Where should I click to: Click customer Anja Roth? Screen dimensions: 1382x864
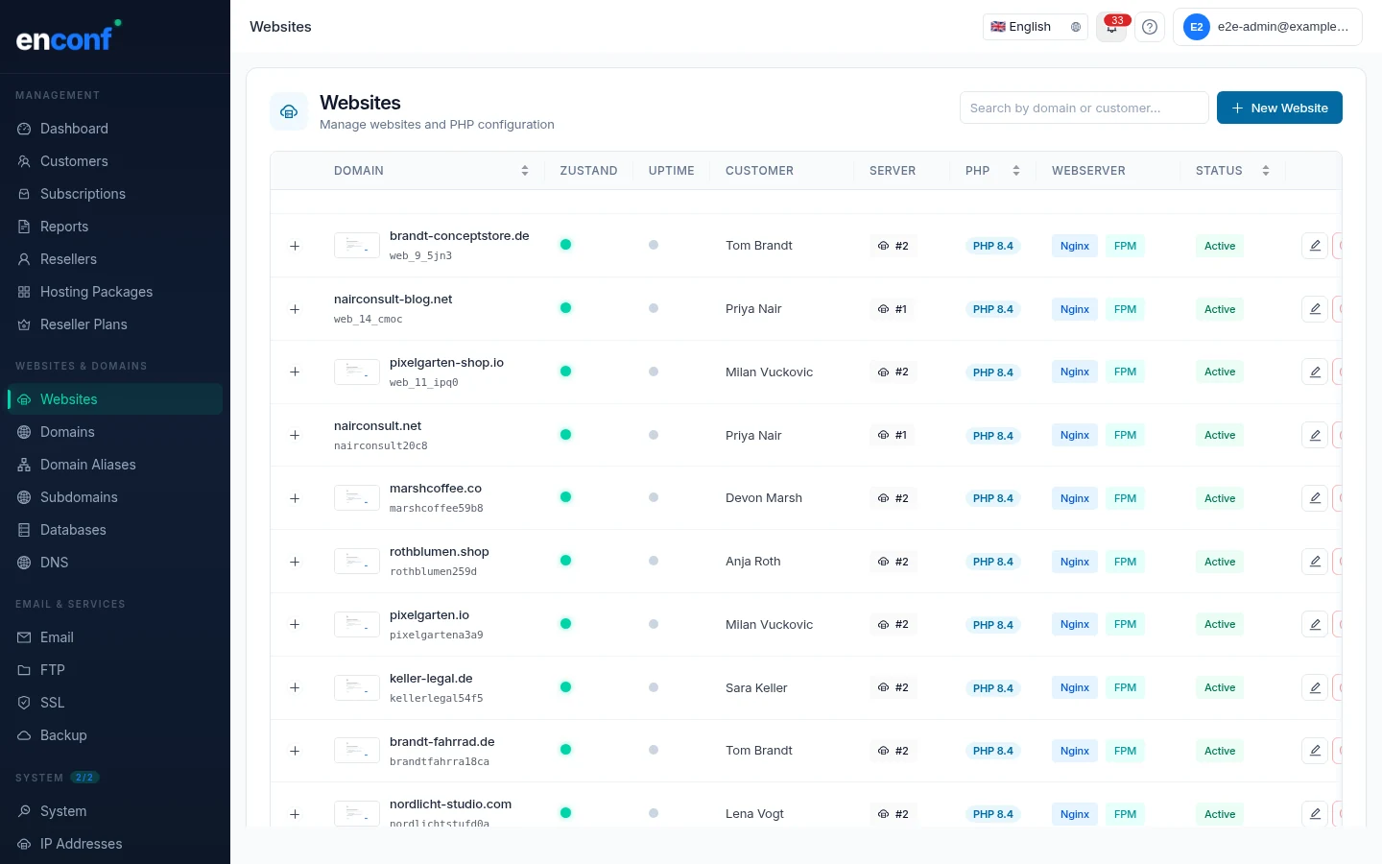point(753,562)
